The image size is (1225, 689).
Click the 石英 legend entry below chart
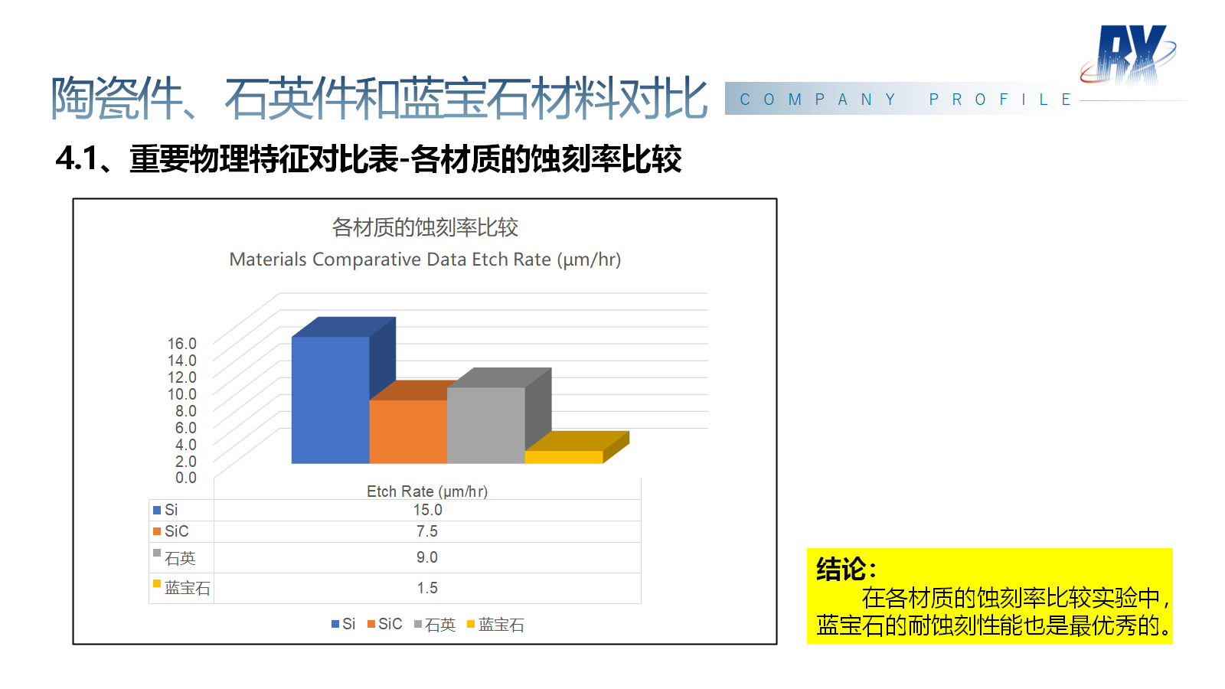tap(435, 625)
